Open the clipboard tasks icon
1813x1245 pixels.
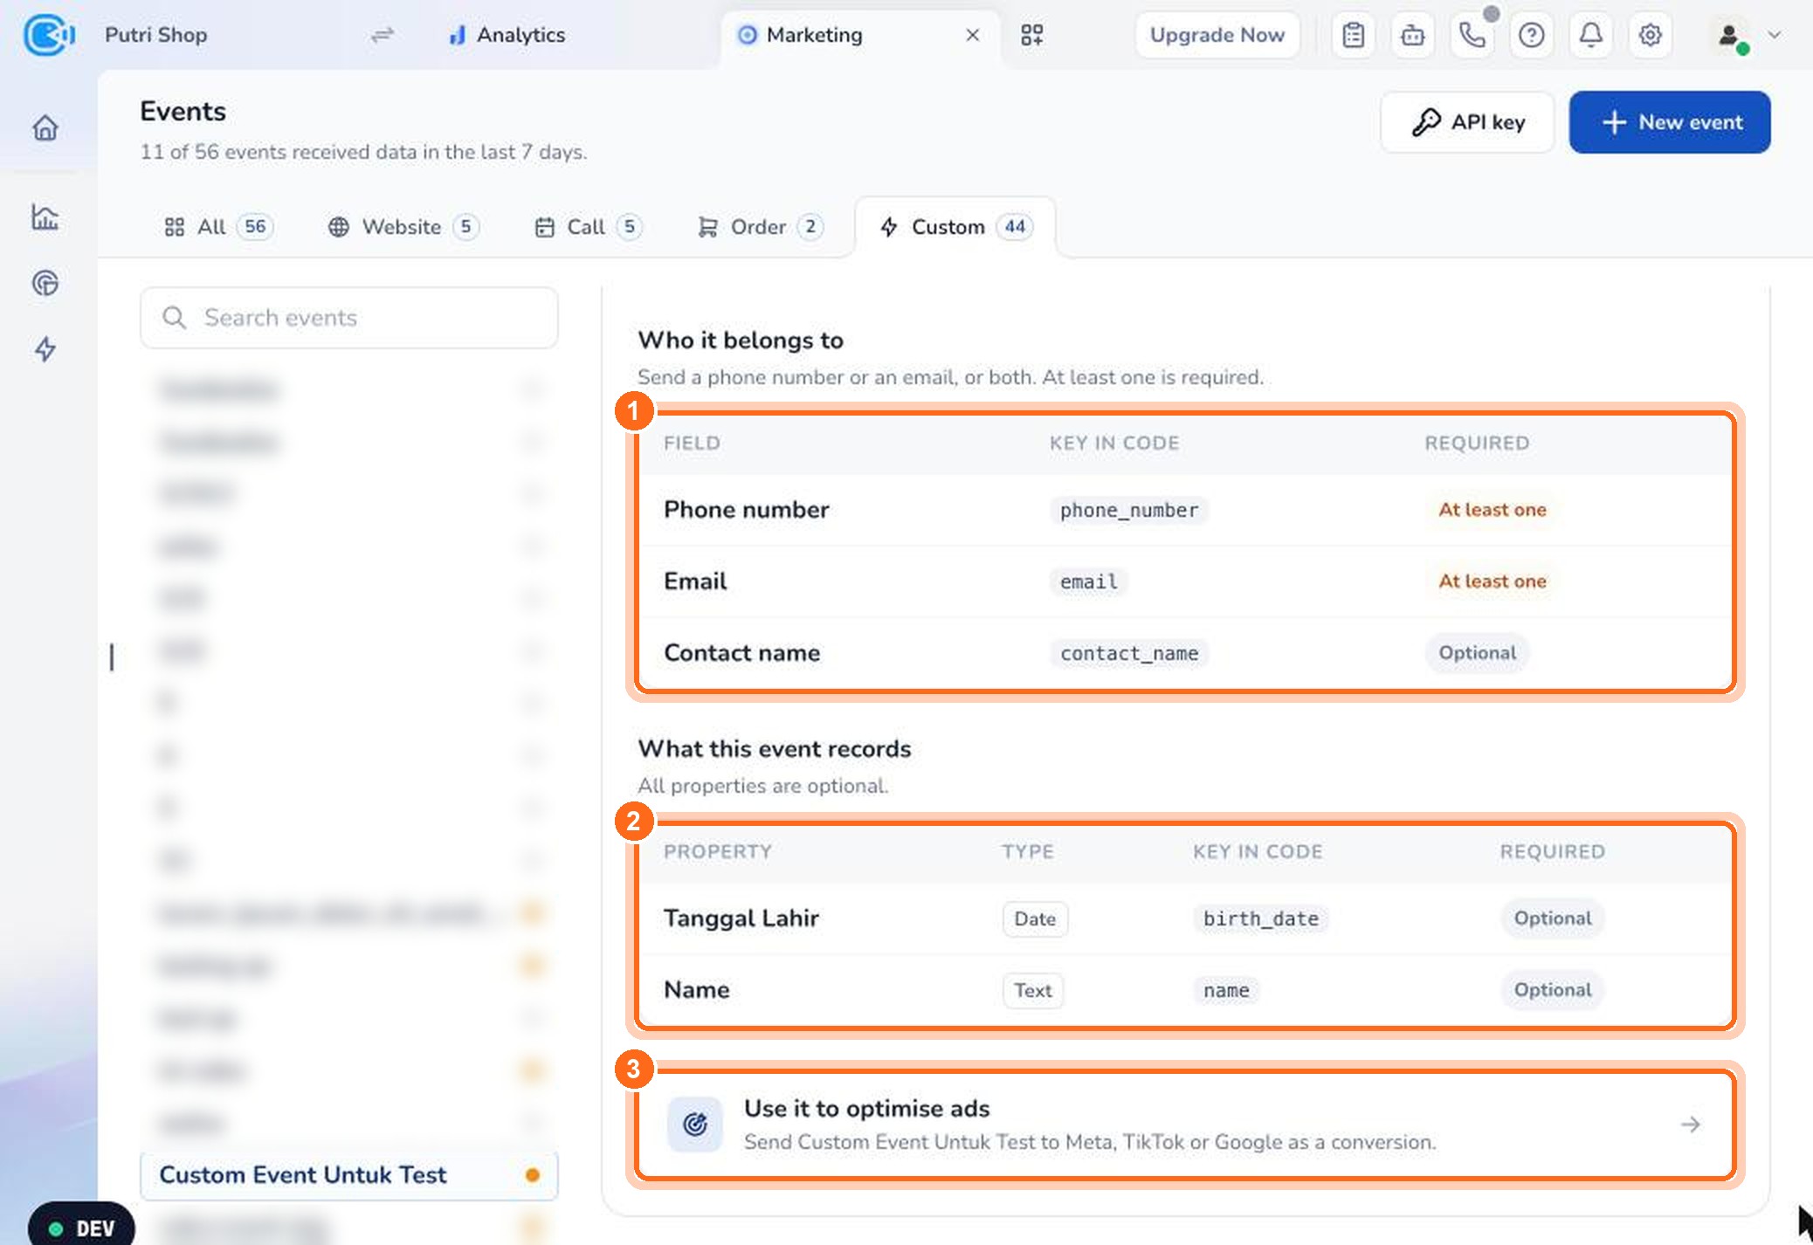tap(1354, 35)
